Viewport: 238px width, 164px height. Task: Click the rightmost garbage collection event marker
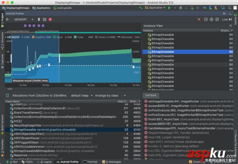133,67
